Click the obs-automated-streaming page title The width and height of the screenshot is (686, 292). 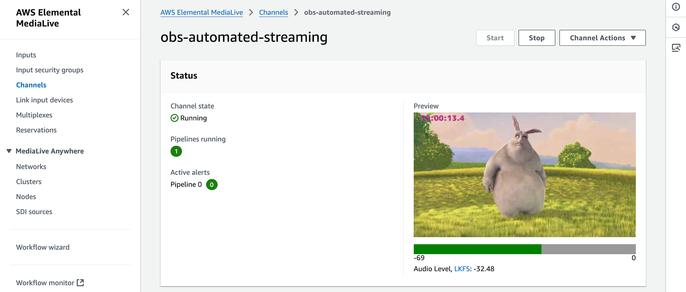click(x=244, y=37)
